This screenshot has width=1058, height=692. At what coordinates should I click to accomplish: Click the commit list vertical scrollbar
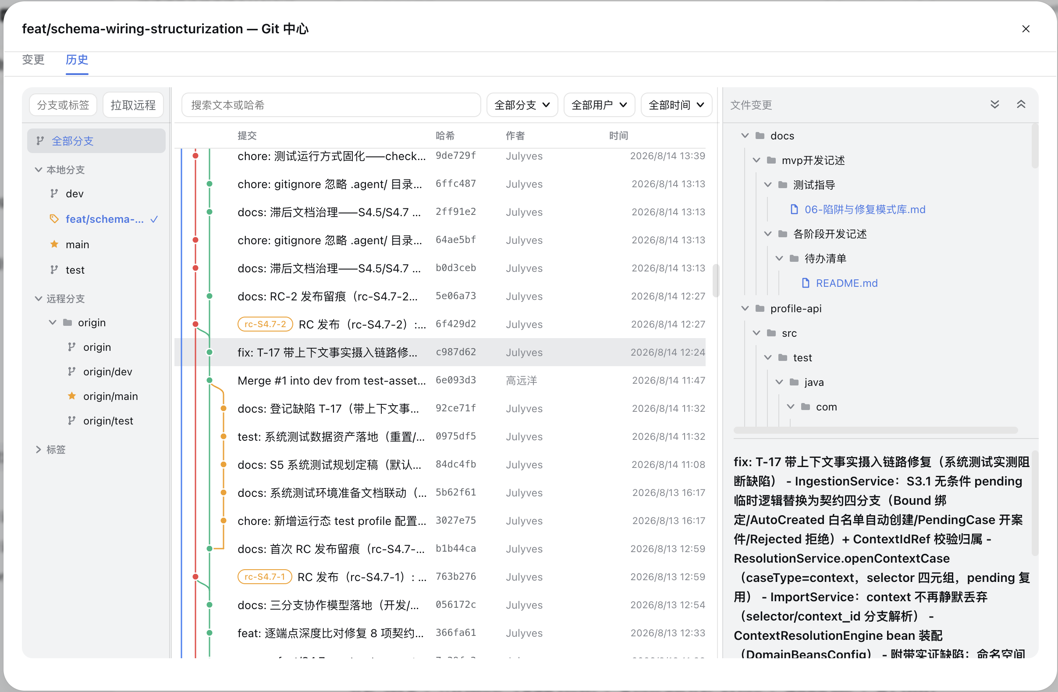point(715,280)
